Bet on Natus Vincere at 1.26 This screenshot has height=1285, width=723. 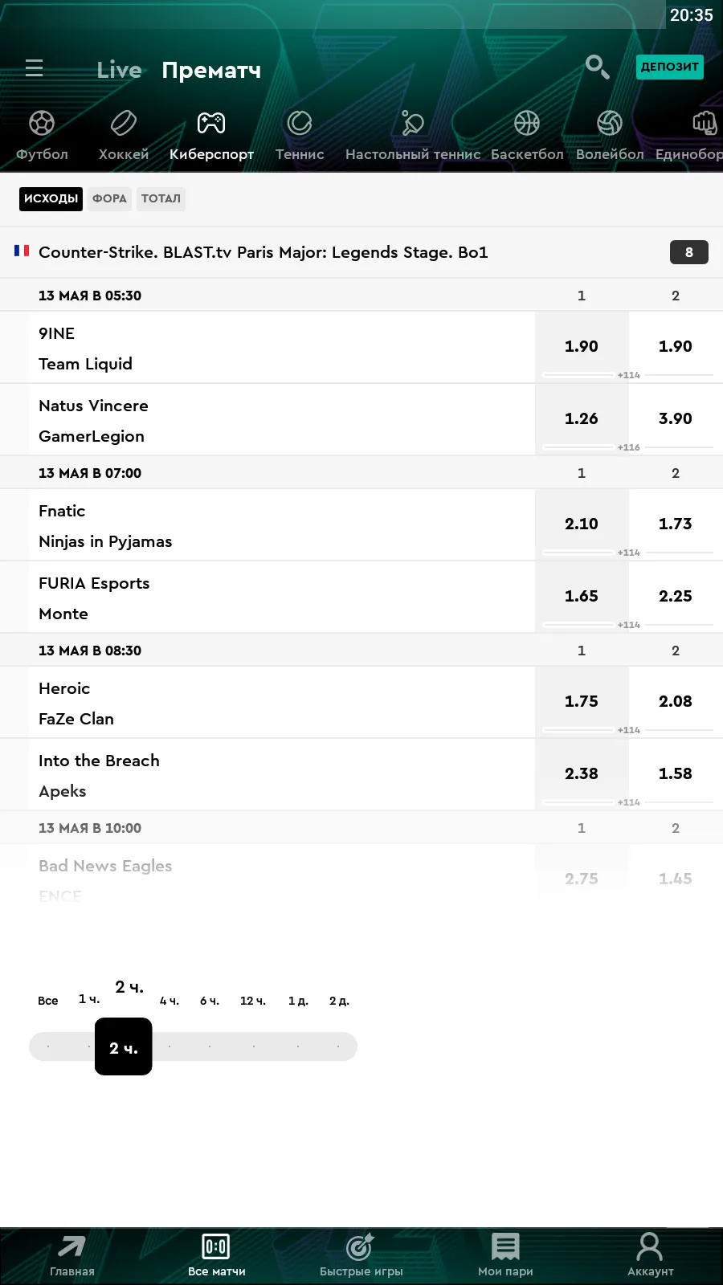(x=581, y=418)
